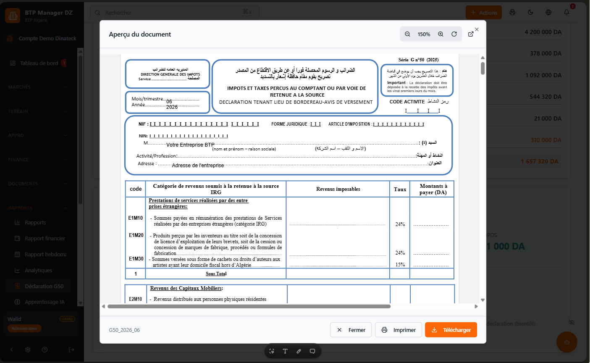The height and width of the screenshot is (363, 590).
Task: Click the horizontal scrollbar left arrow
Action: point(103,306)
